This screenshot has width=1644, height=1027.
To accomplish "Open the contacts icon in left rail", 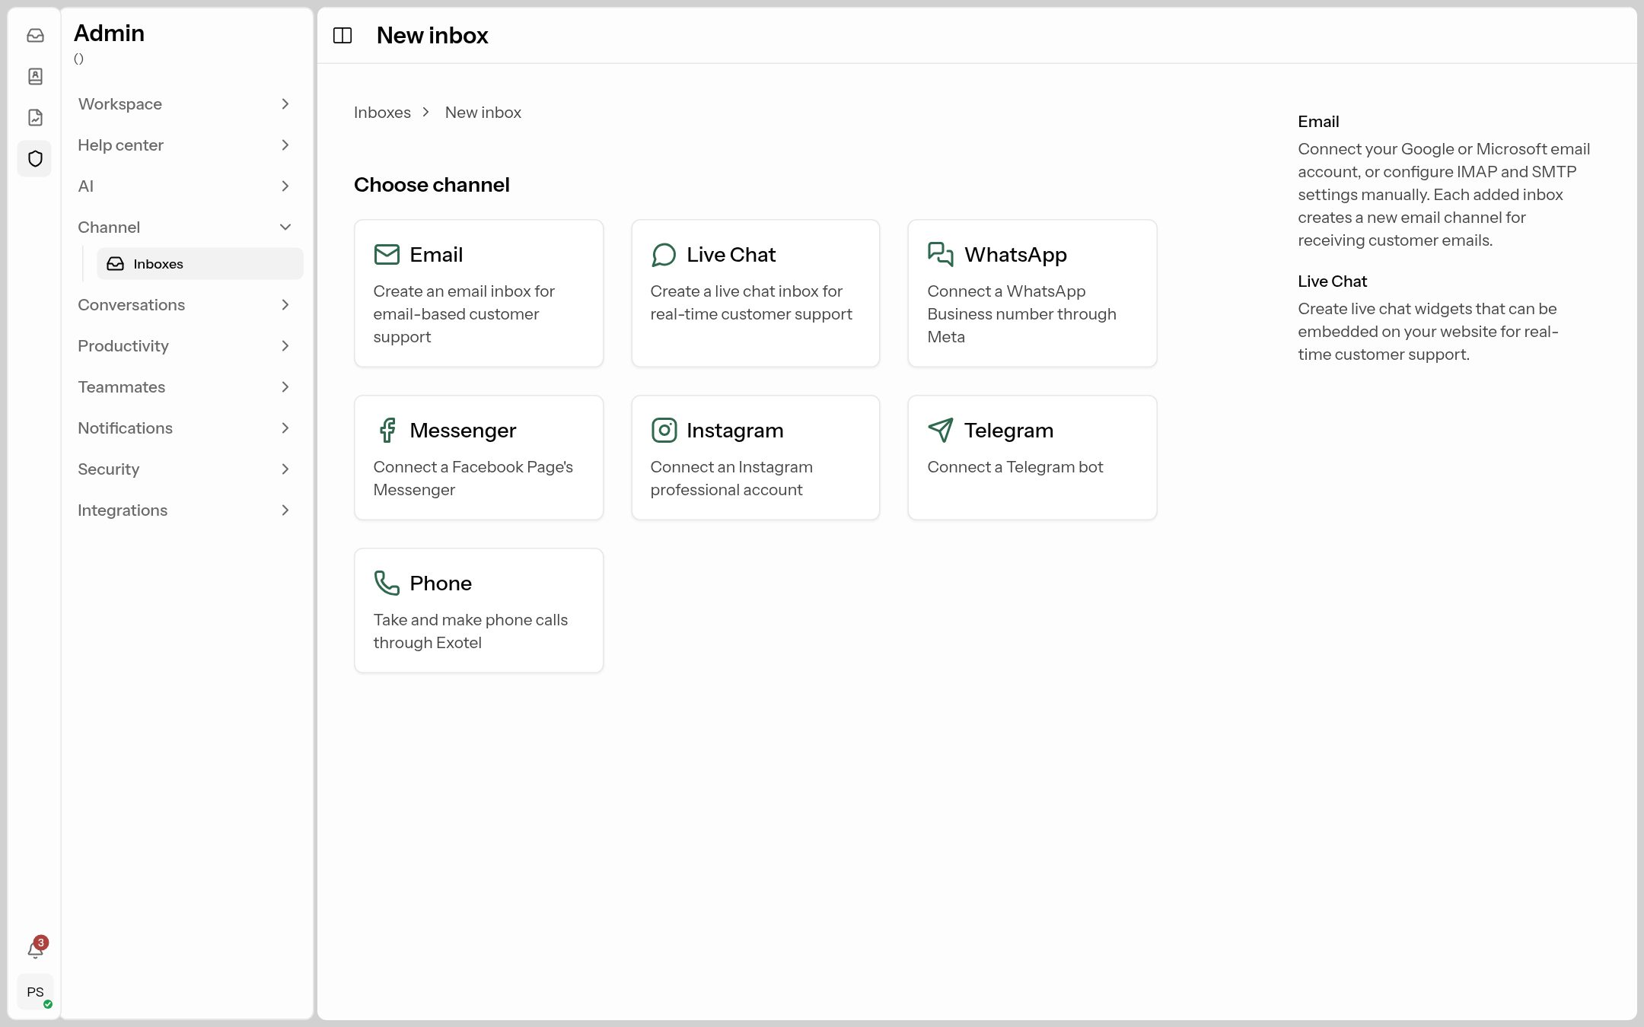I will pyautogui.click(x=35, y=77).
